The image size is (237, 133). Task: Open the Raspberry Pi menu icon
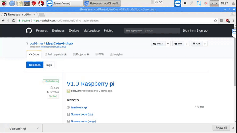pyautogui.click(x=4, y=3)
